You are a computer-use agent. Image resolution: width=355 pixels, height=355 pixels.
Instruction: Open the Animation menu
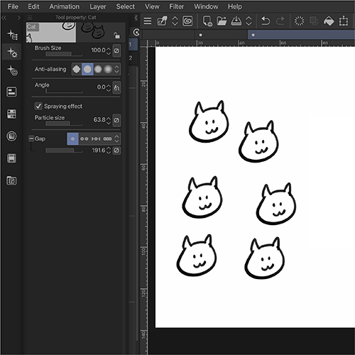tap(65, 6)
